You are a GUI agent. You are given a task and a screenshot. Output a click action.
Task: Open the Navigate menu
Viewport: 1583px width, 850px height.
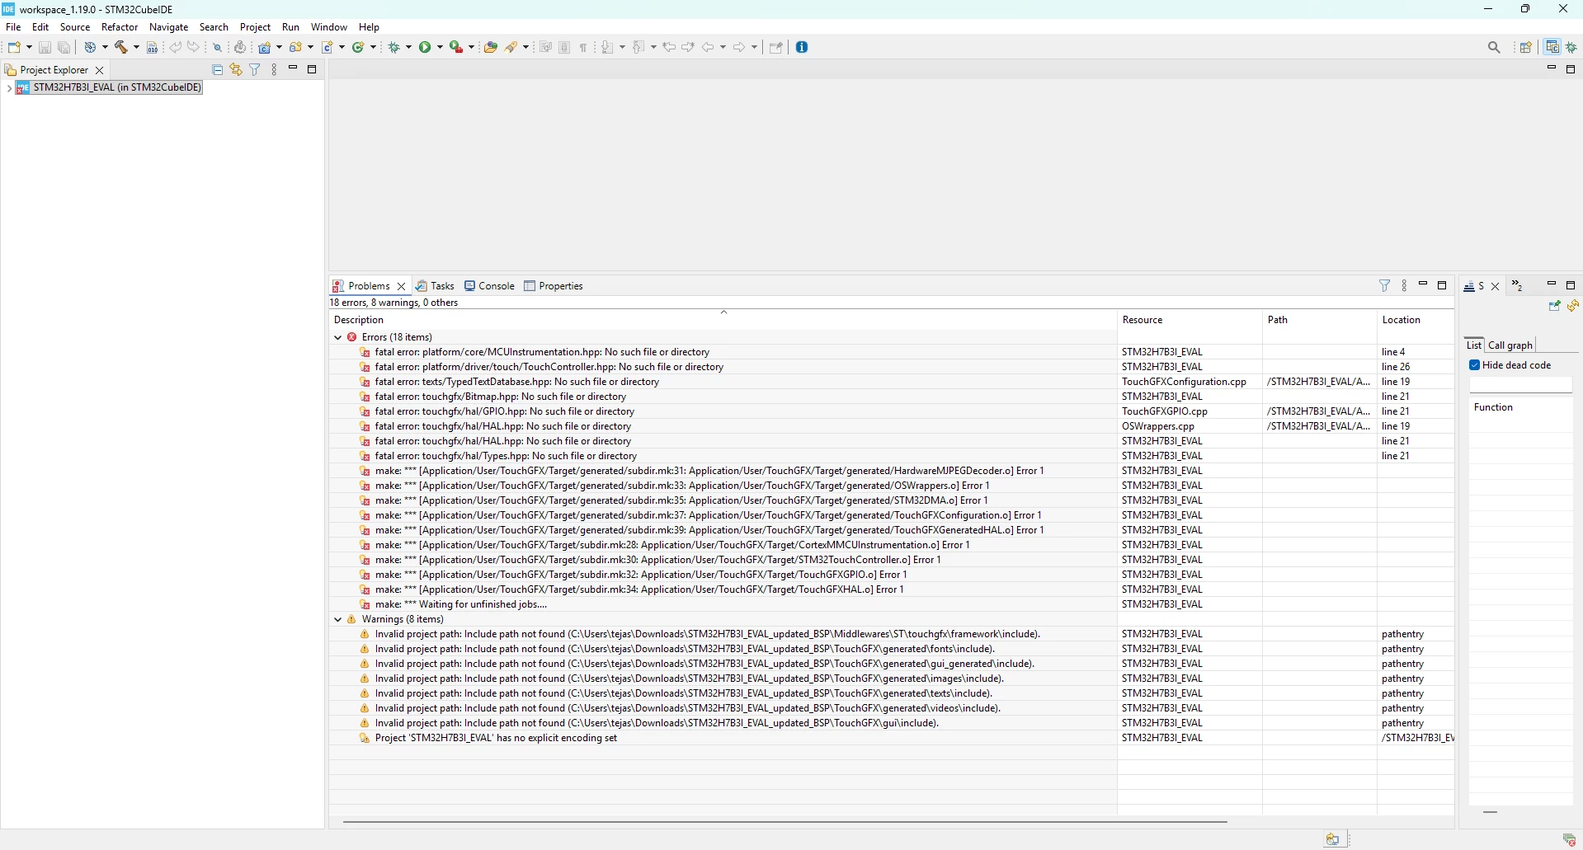[x=169, y=27]
